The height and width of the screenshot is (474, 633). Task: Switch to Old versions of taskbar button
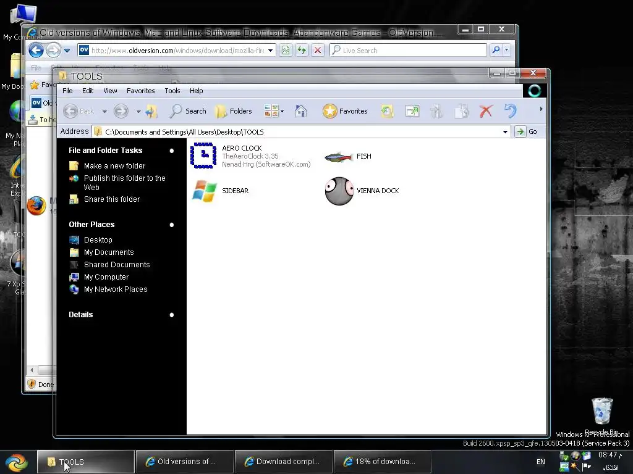pos(184,462)
